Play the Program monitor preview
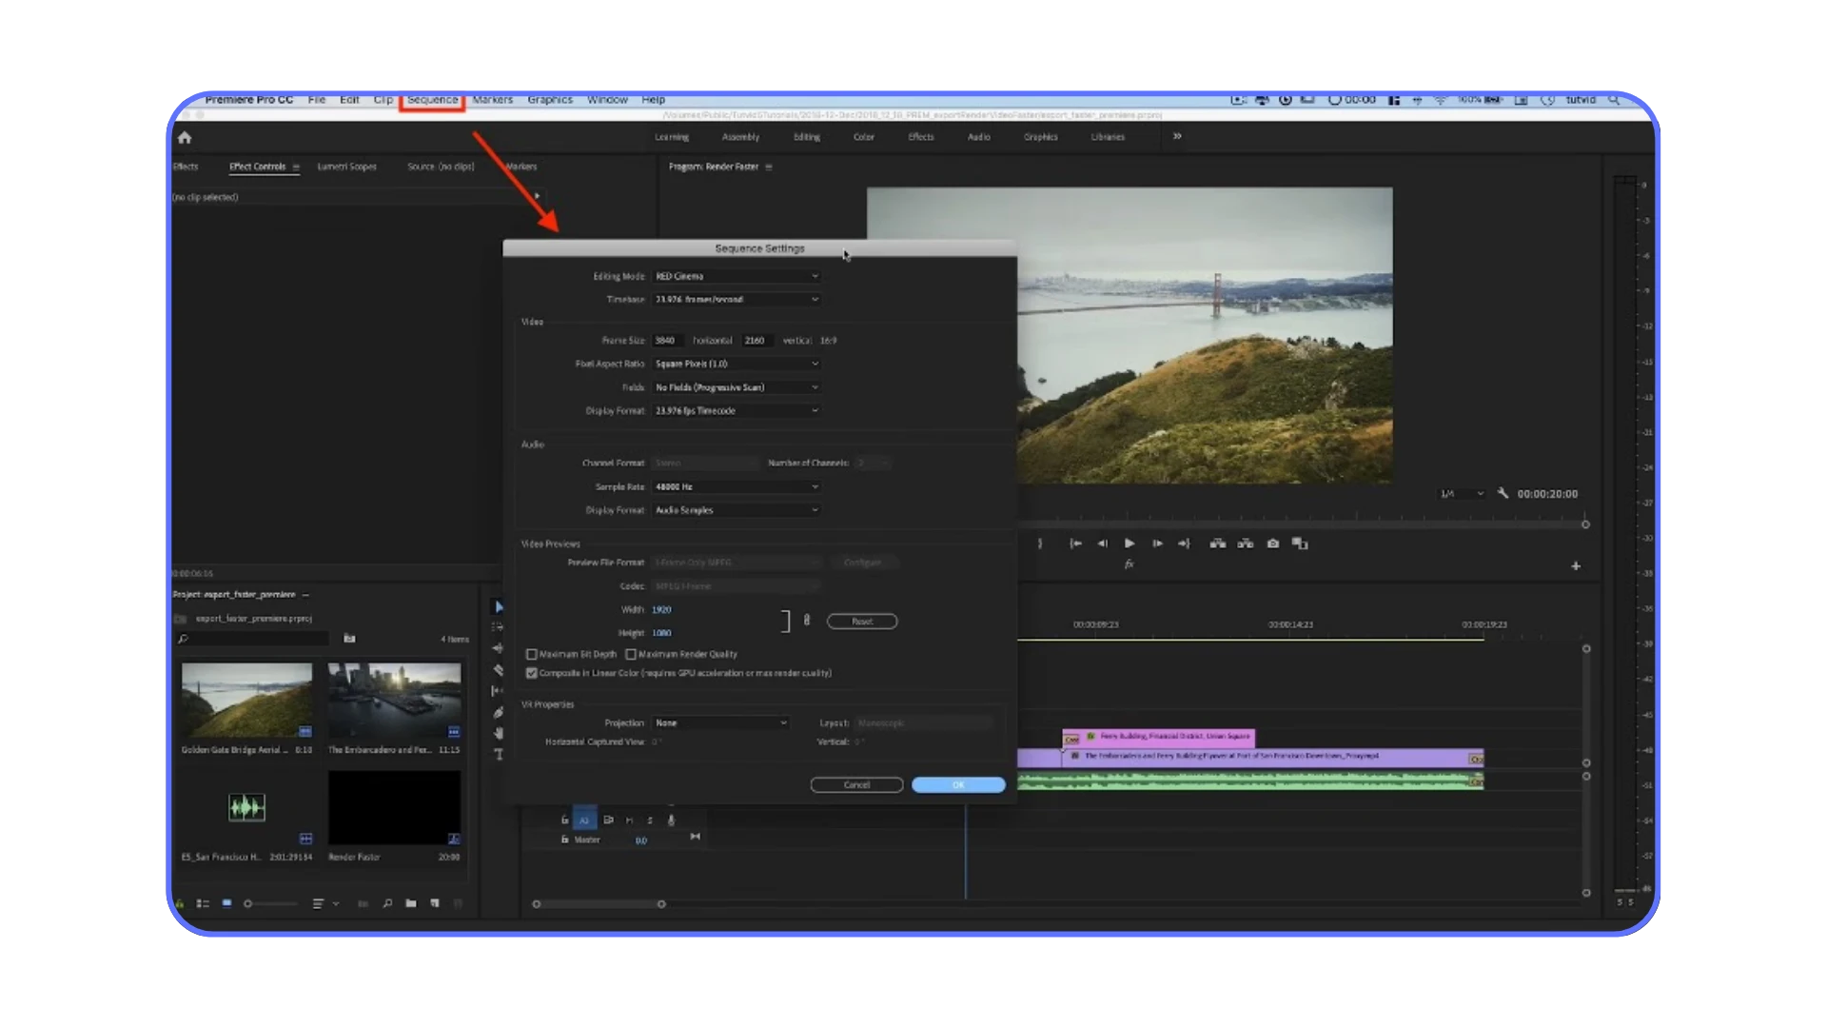This screenshot has height=1028, width=1827. (1130, 544)
